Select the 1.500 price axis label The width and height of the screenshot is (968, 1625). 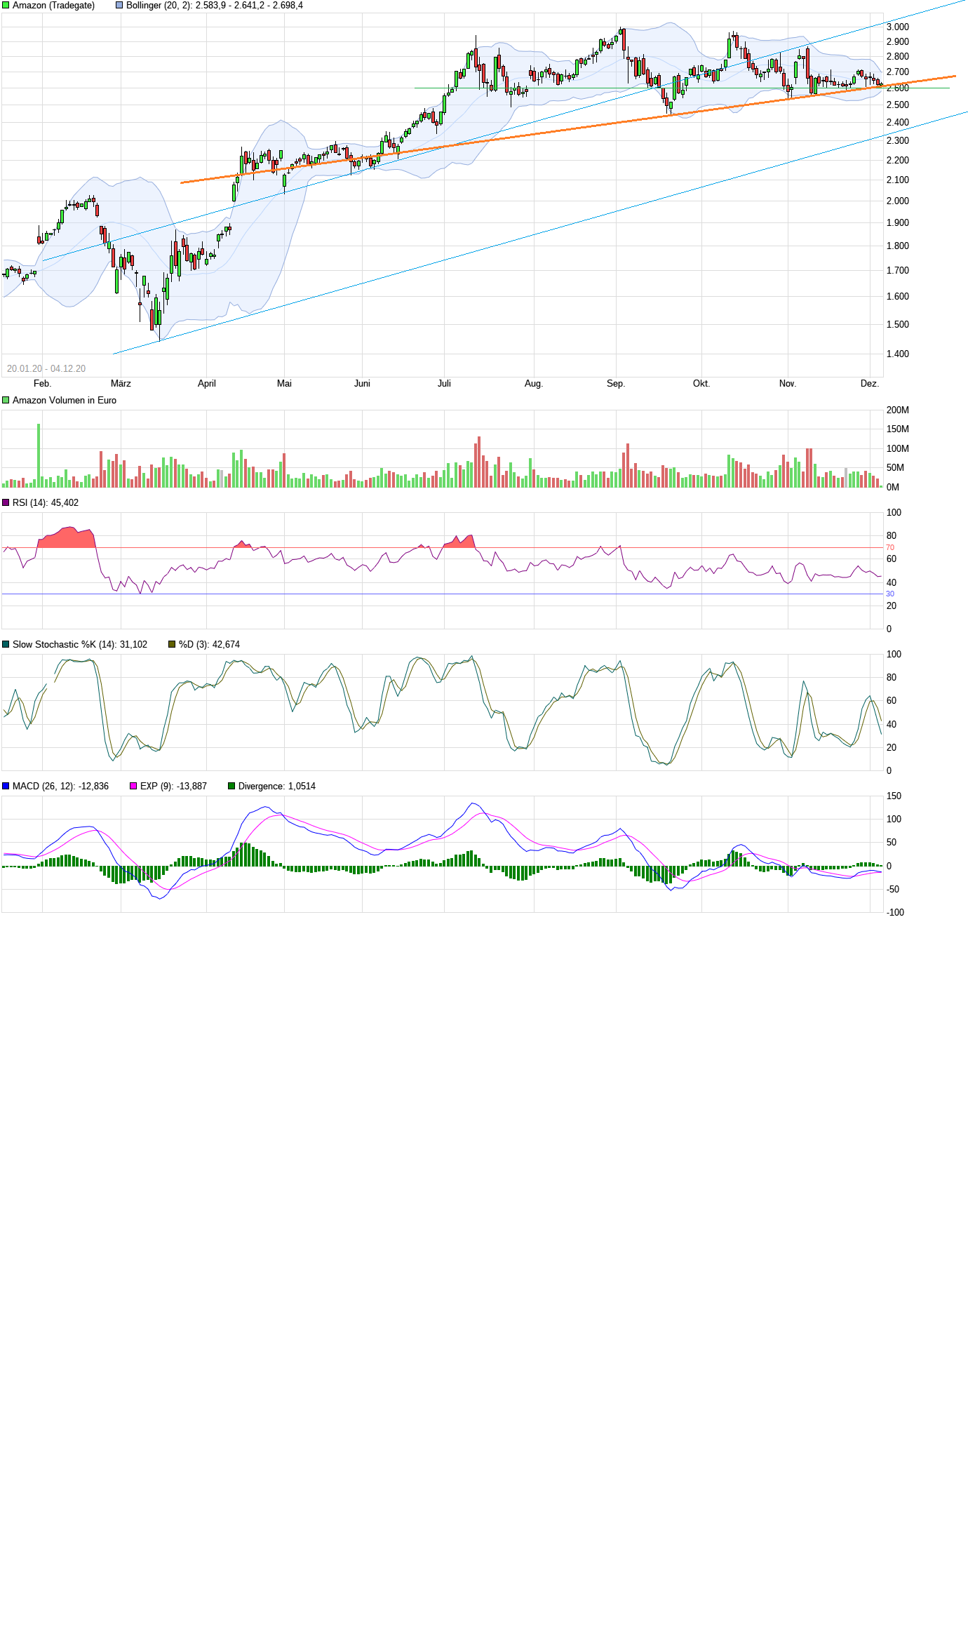coord(898,325)
